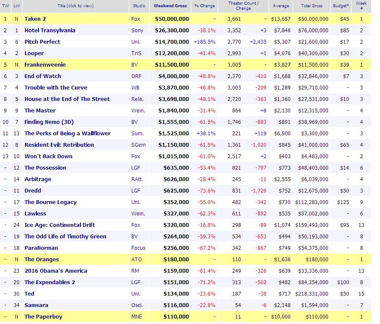Open the ParaNorman title link
This screenshot has width=380, height=324.
point(41,248)
